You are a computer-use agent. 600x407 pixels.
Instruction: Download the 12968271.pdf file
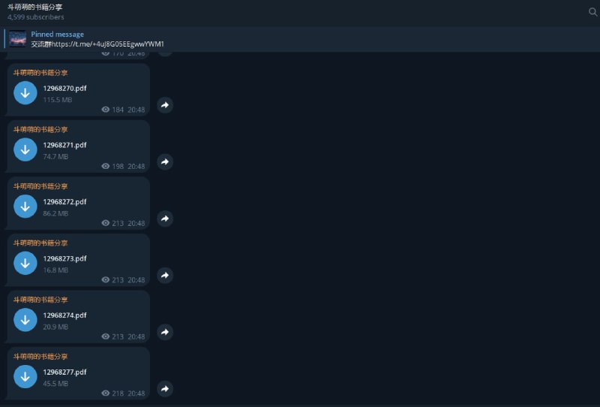[25, 149]
